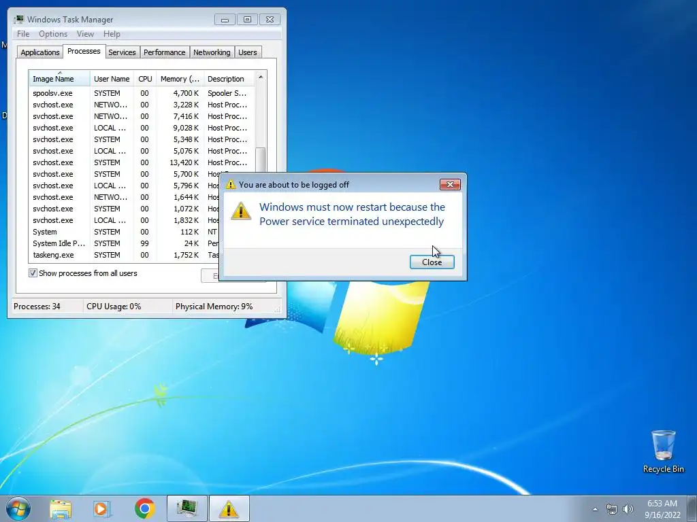Image resolution: width=697 pixels, height=522 pixels.
Task: Select svchost.exe using 13,420 K
Action: [x=142, y=162]
